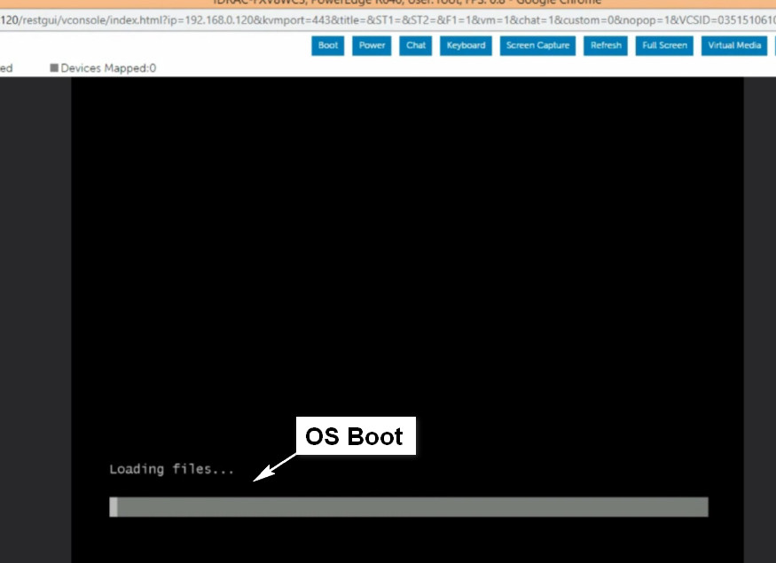Click the OS Boot annotation label
The image size is (776, 563).
tap(354, 437)
